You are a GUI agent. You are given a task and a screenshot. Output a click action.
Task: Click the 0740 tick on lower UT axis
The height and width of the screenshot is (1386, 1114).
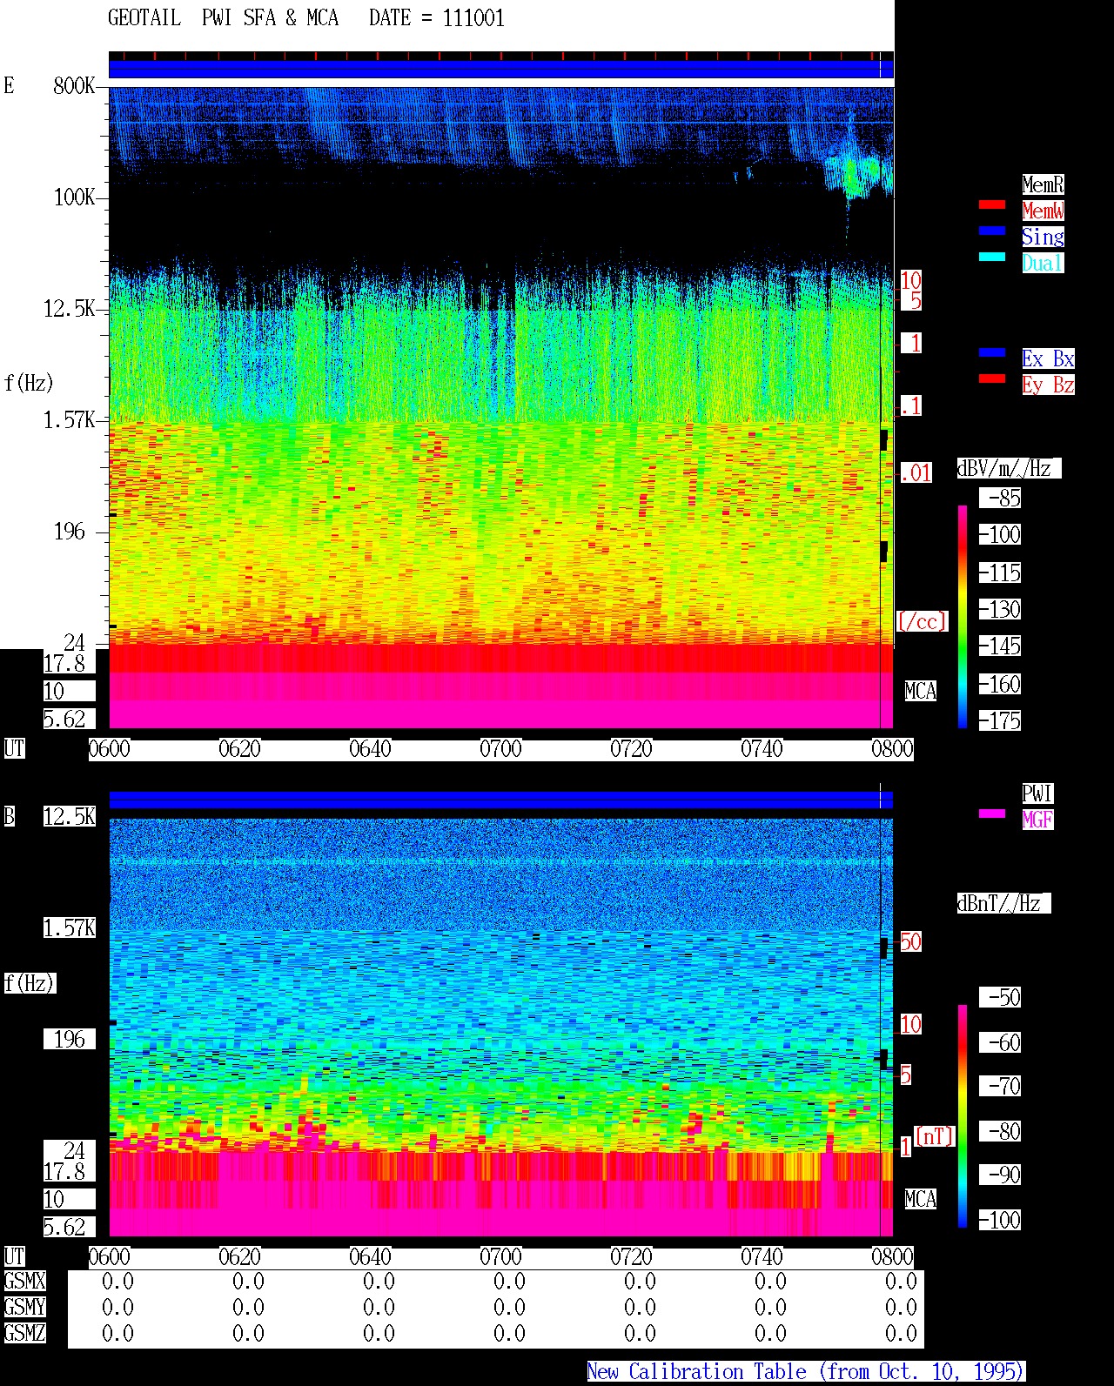762,1257
